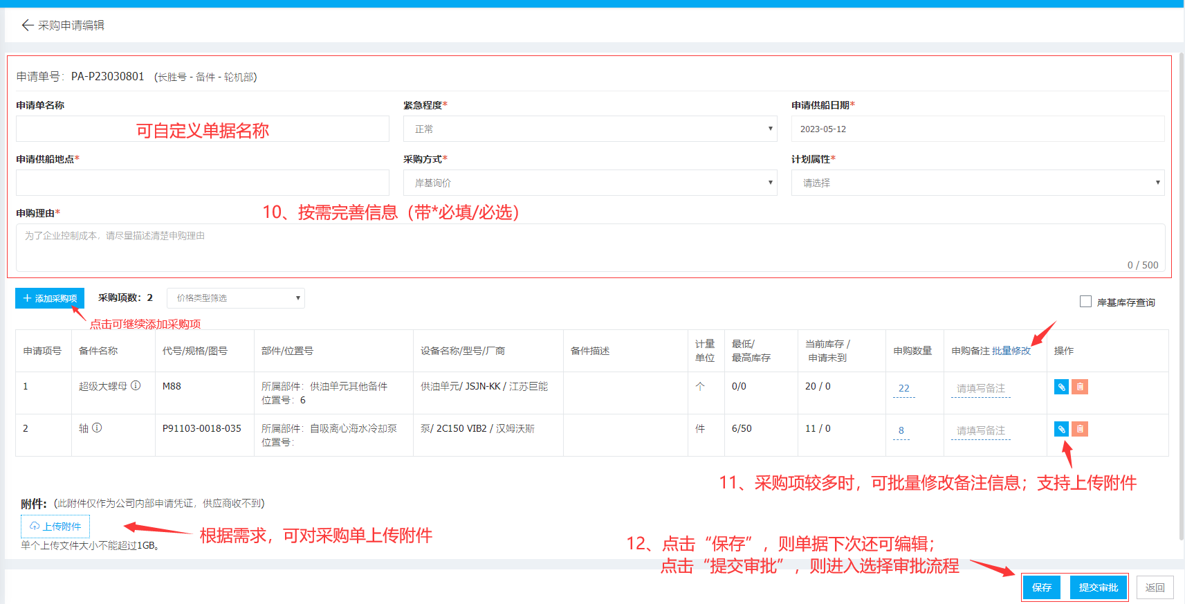Edit quantity 8 for 轴
This screenshot has height=604, width=1185.
(x=901, y=431)
